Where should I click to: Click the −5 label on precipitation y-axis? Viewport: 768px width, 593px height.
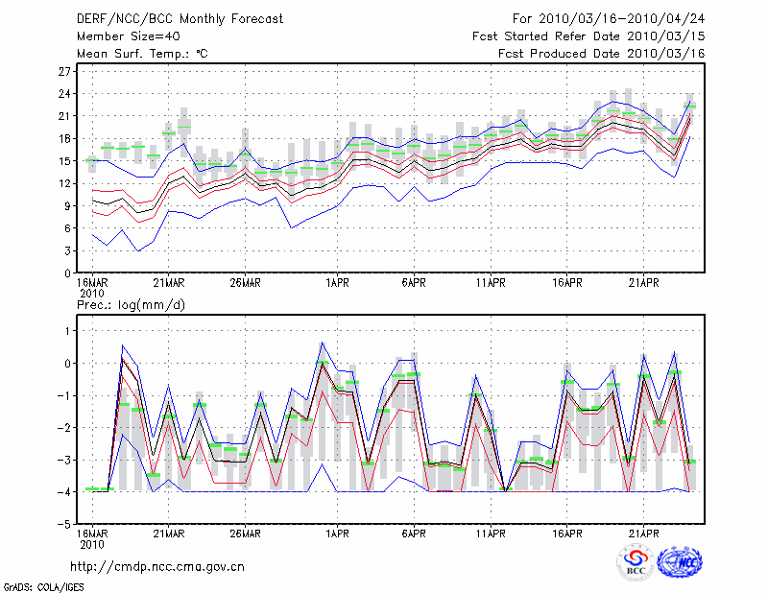pos(65,525)
